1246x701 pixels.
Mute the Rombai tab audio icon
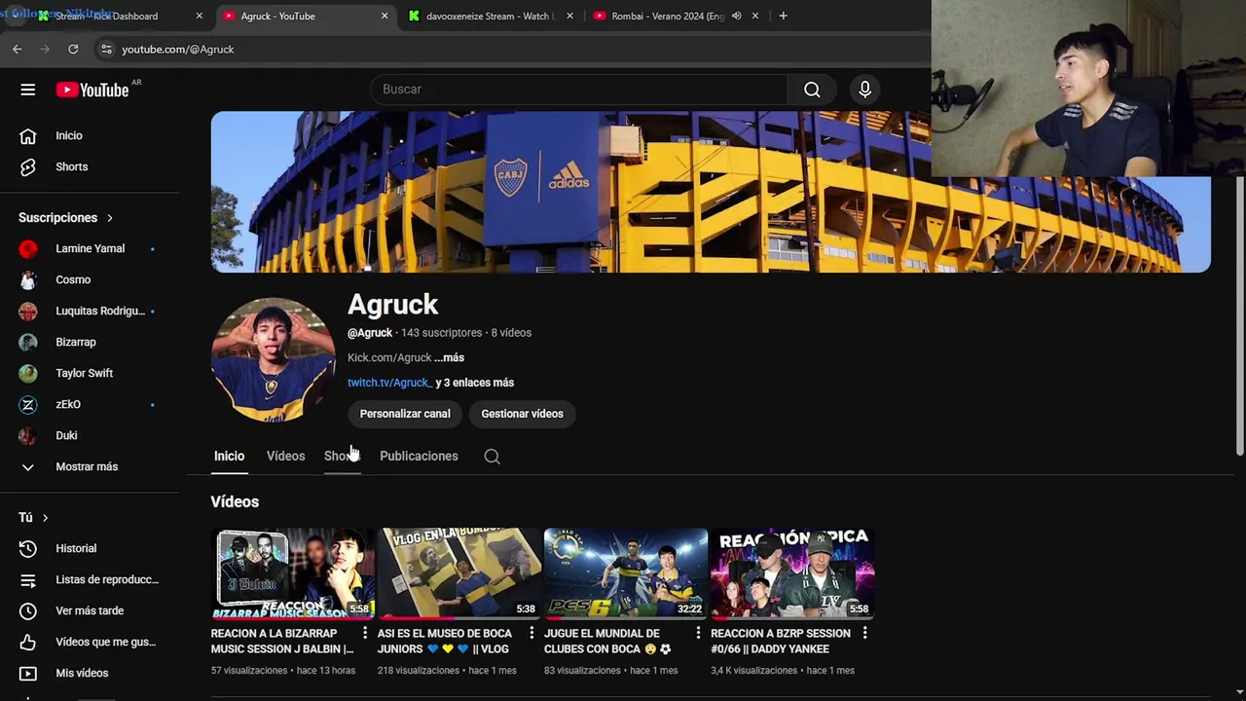[737, 16]
